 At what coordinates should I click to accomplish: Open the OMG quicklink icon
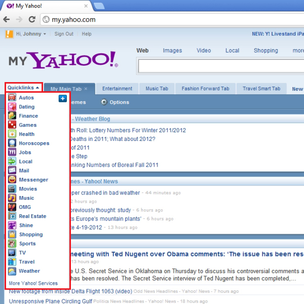(x=12, y=207)
